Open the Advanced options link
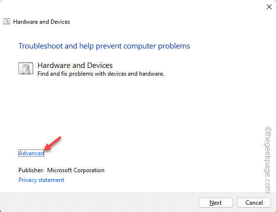The height and width of the screenshot is (212, 276). 31,153
